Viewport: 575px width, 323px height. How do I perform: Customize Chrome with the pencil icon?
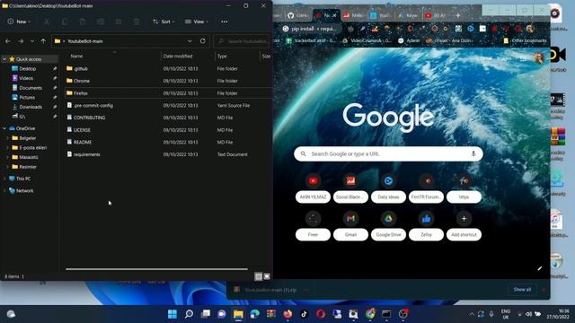[540, 268]
